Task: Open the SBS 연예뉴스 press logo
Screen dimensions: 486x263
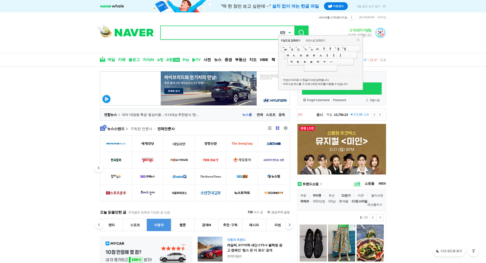Action: [x=148, y=177]
